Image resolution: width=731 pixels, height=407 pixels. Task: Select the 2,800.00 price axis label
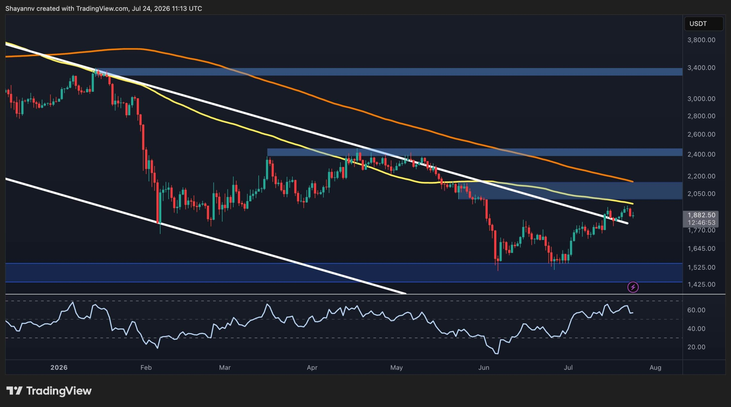coord(701,116)
